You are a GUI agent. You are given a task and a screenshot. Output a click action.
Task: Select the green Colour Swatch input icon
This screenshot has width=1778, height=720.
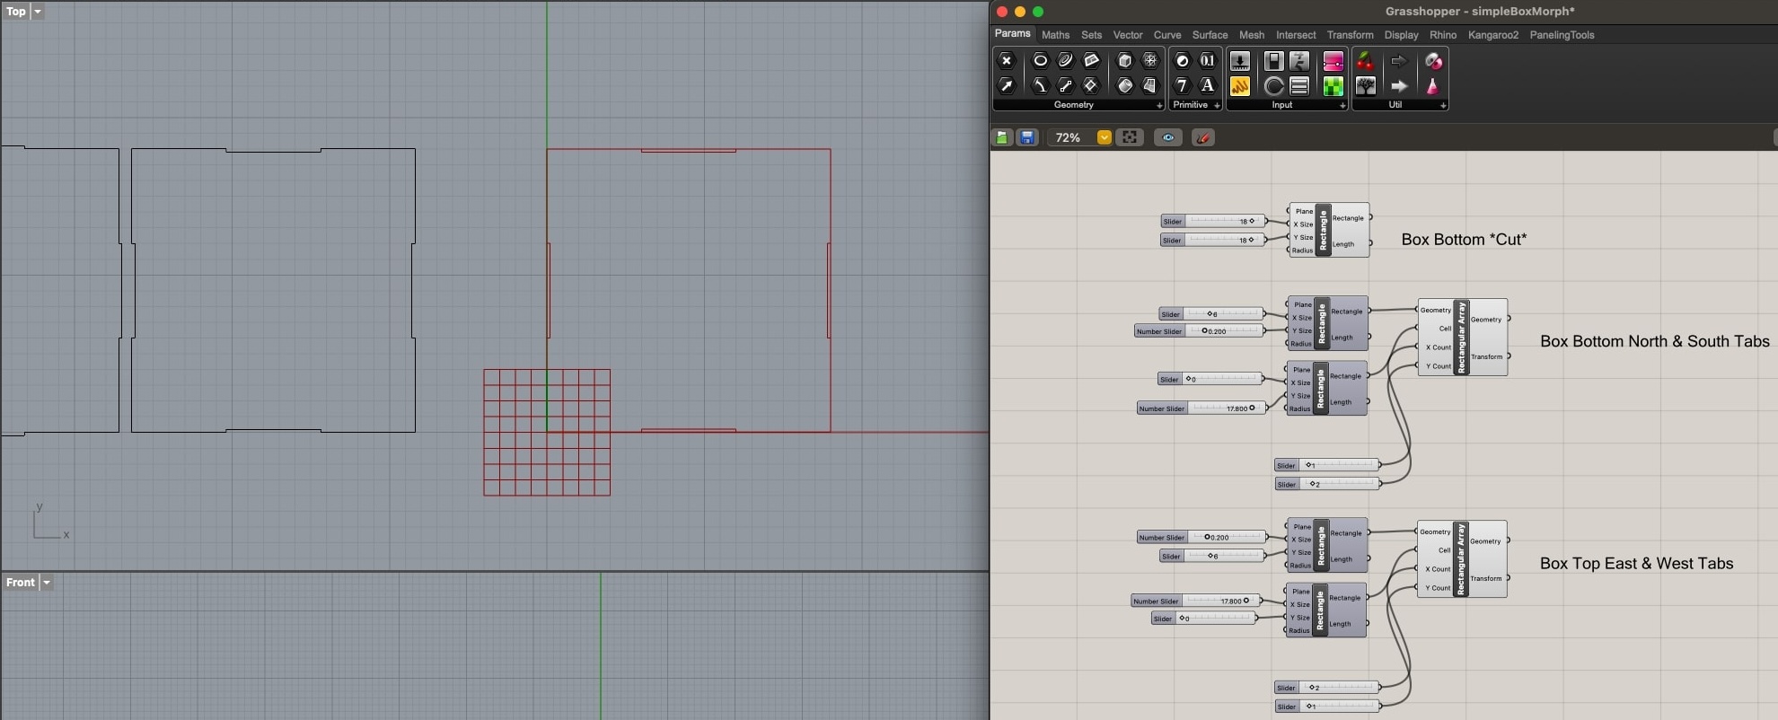coord(1333,86)
